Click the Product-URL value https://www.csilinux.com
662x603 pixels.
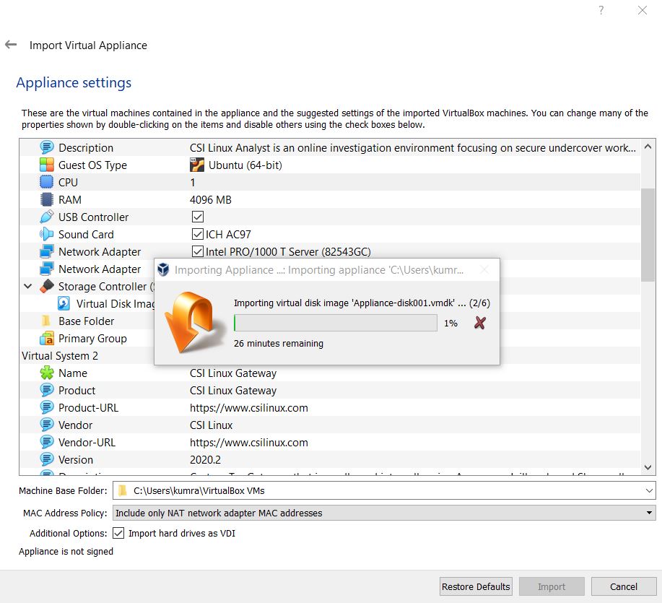[x=248, y=407]
